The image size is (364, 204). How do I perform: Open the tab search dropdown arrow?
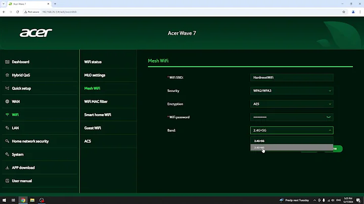(4, 4)
